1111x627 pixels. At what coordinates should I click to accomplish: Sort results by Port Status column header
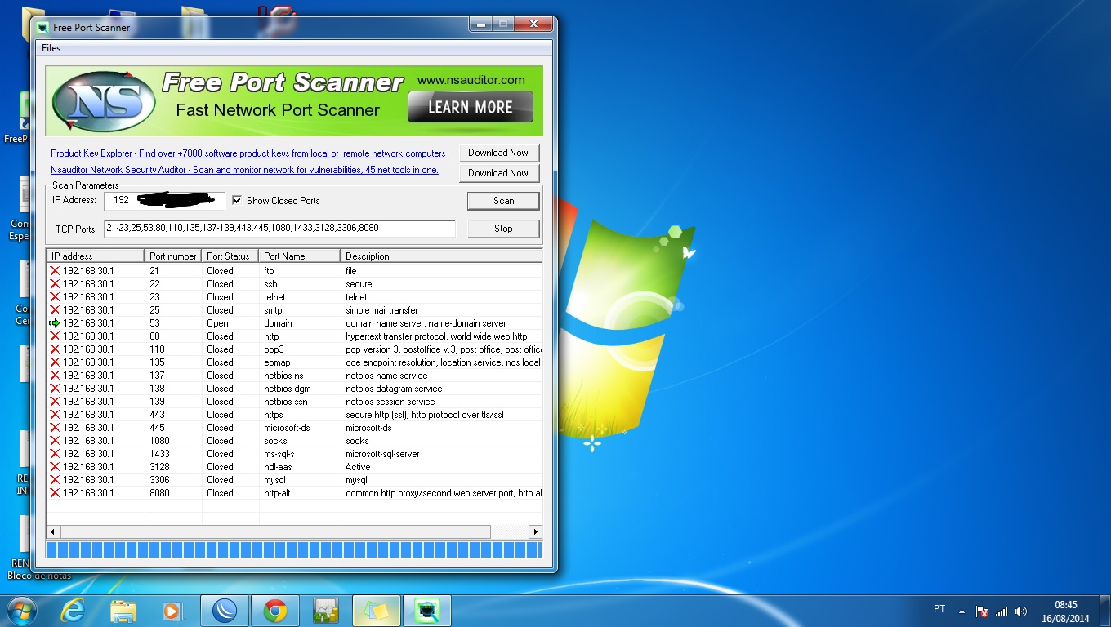(229, 256)
